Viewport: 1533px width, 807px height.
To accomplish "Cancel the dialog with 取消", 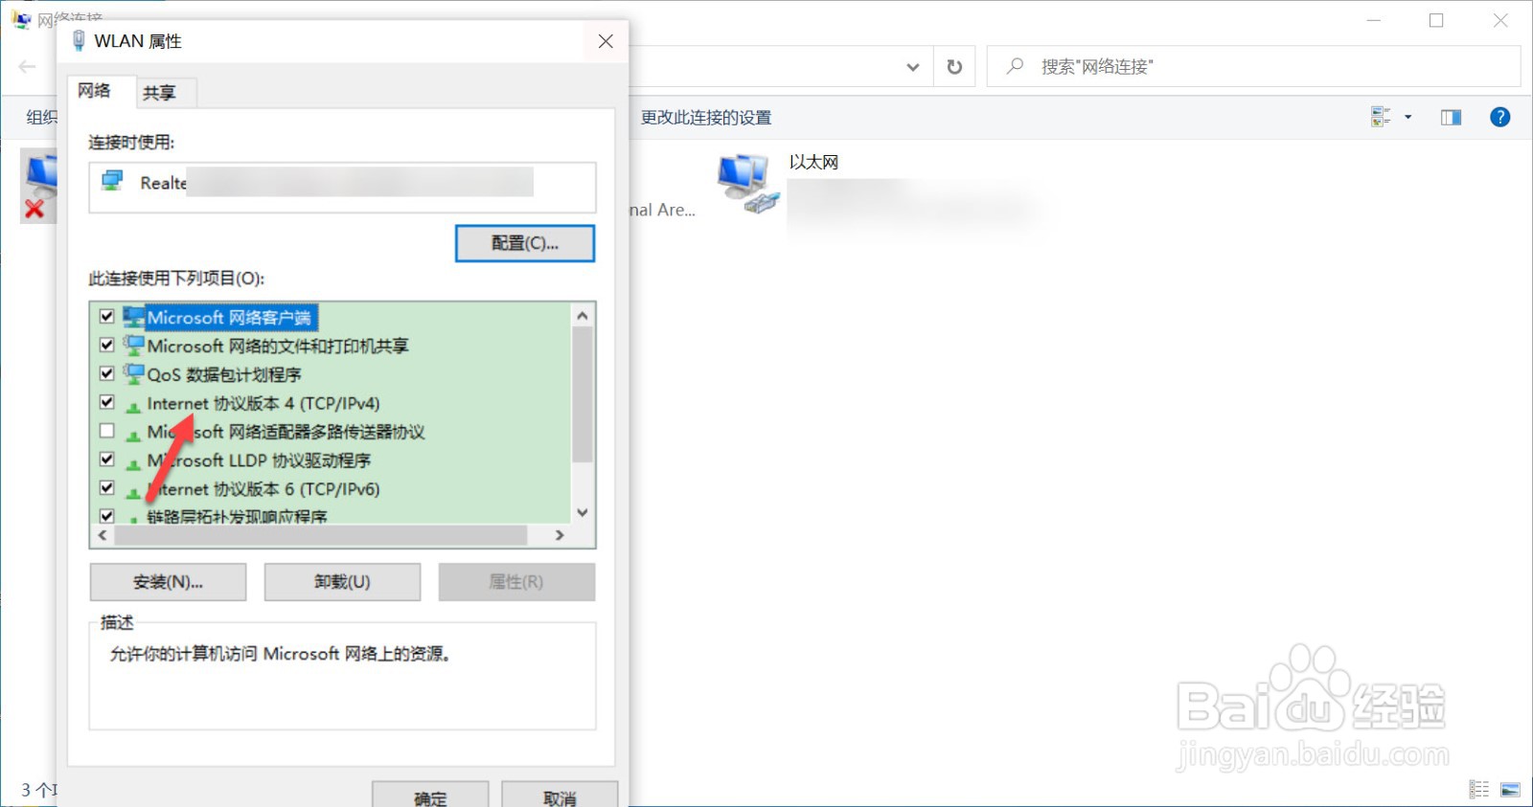I will [560, 796].
